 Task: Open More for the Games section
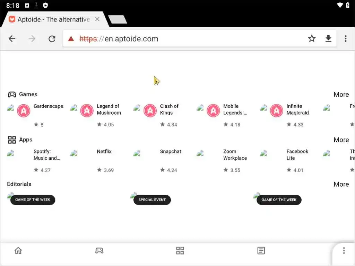coord(341,95)
